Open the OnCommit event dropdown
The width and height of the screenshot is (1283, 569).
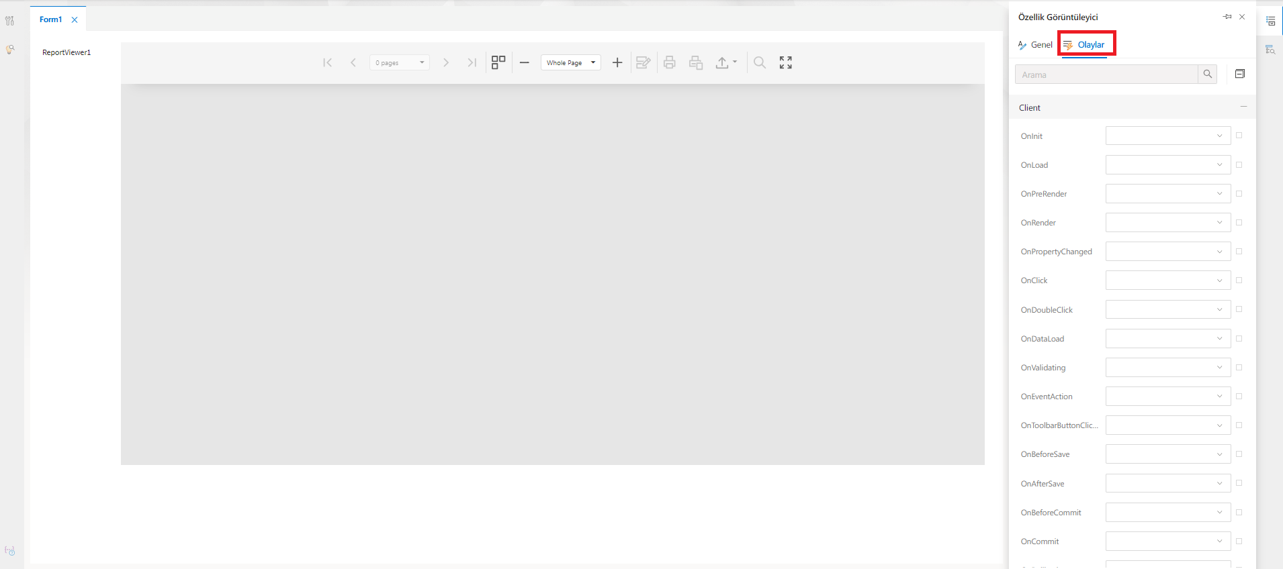tap(1168, 541)
